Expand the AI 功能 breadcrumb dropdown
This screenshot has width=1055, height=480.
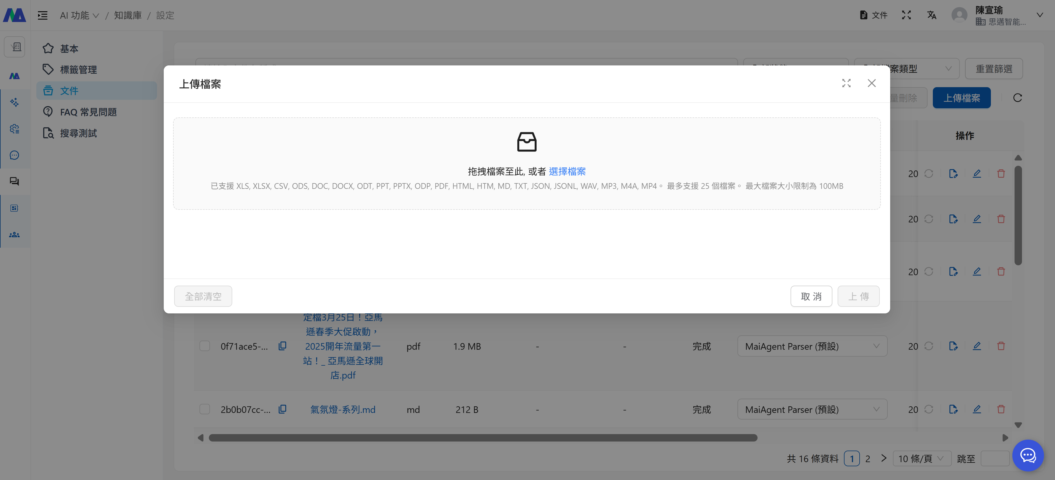(80, 16)
